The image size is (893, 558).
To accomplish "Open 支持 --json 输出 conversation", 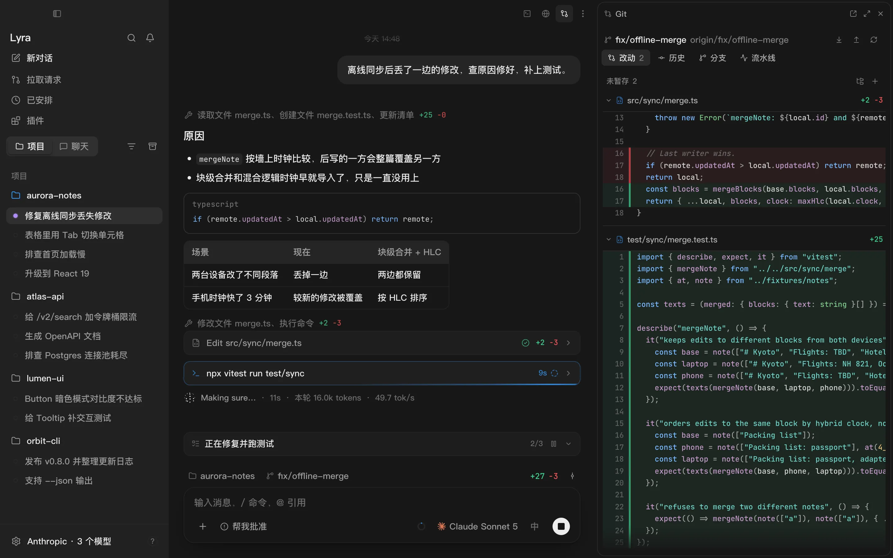I will point(85,480).
